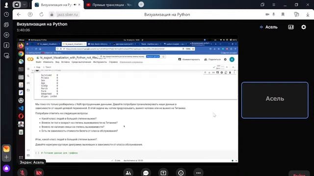Image resolution: width=314 pixels, height=176 pixels.
Task: Unmute the microphone in conference controls
Action: tap(23, 173)
